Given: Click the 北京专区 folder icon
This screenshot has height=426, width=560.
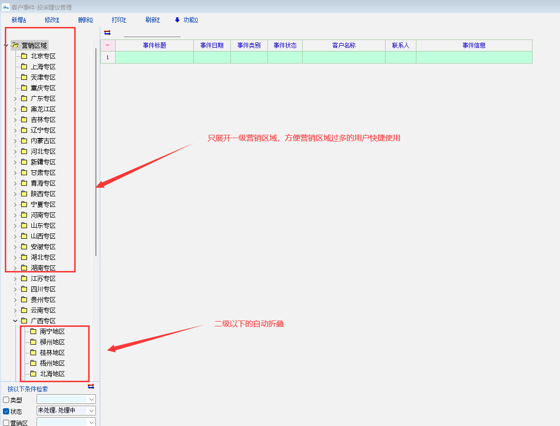Looking at the screenshot, I should pos(24,56).
